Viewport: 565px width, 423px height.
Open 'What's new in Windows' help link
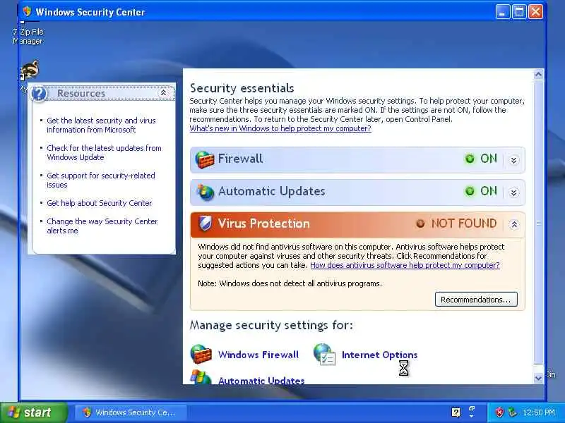pyautogui.click(x=280, y=128)
